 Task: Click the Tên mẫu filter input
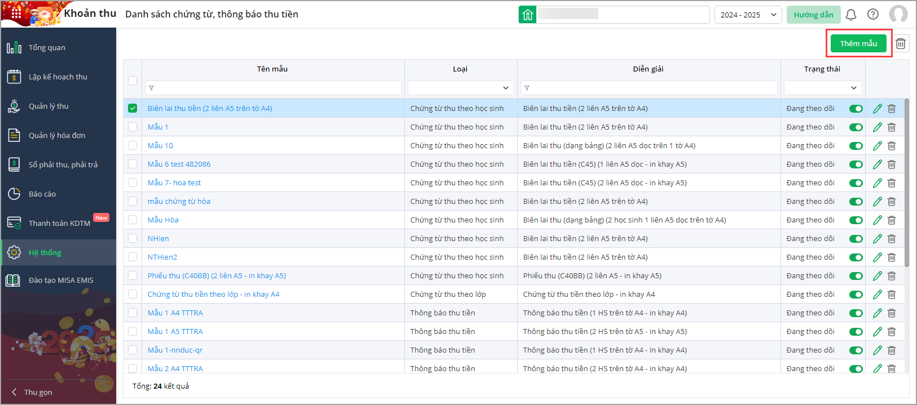(273, 88)
